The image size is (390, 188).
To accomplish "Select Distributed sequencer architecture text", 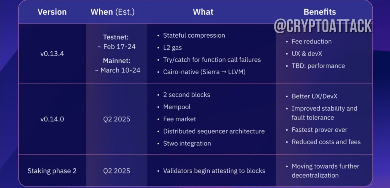I will (x=214, y=131).
